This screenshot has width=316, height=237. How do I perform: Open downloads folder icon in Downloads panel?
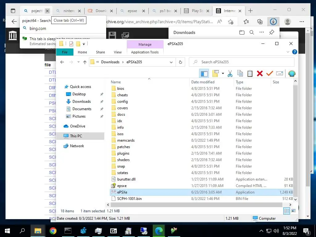(x=242, y=32)
